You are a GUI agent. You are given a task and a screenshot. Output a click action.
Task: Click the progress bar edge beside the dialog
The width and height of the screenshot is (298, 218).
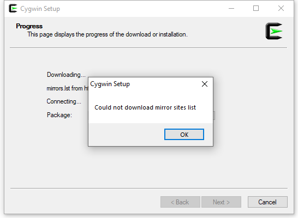pyautogui.click(x=214, y=116)
